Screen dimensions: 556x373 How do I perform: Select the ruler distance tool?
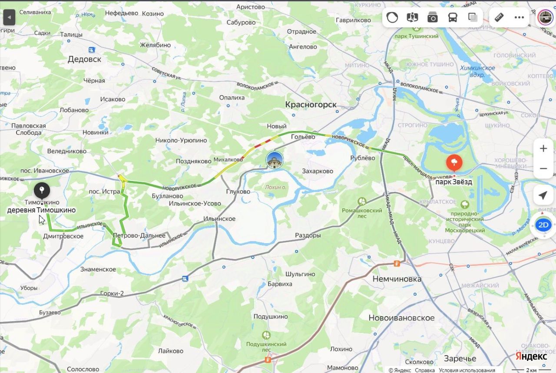point(499,17)
